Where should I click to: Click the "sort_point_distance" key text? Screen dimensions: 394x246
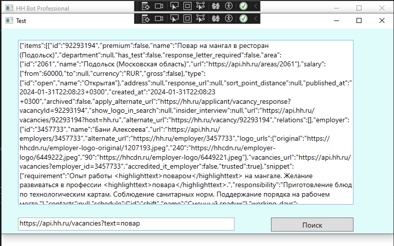256,83
